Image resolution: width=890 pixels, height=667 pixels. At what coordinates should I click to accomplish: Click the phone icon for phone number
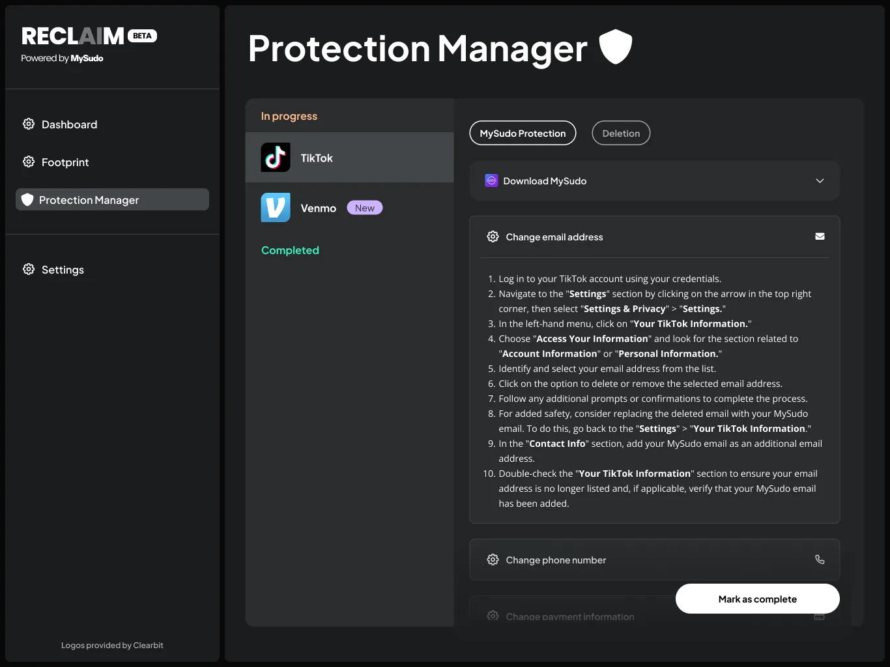pos(820,560)
